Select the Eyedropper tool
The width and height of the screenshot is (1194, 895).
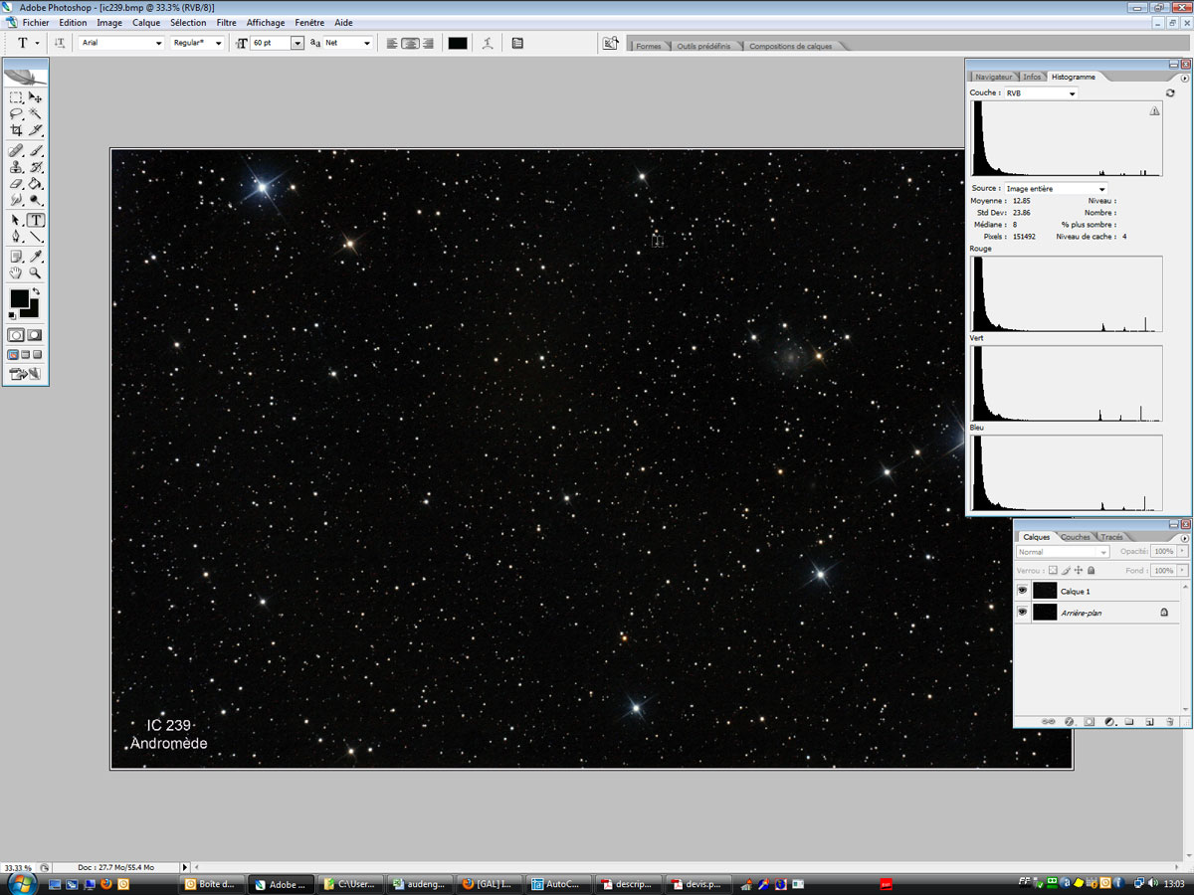35,257
